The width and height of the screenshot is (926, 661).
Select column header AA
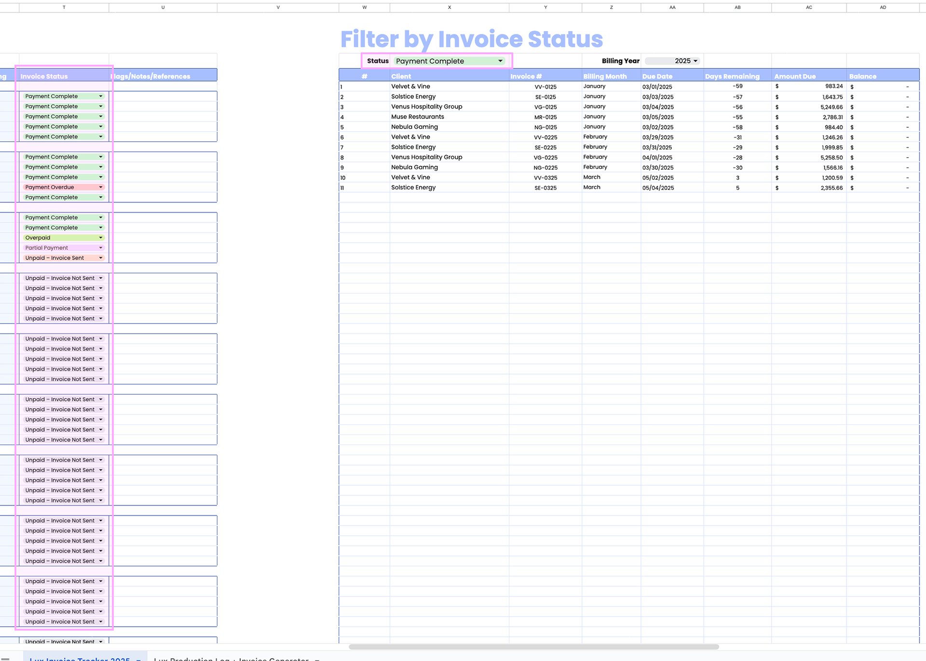(x=672, y=7)
